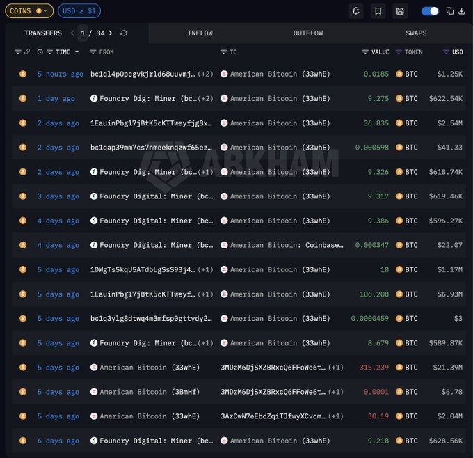Switch to the SWAPS tab
Viewport: 473px width, 458px height.
416,33
